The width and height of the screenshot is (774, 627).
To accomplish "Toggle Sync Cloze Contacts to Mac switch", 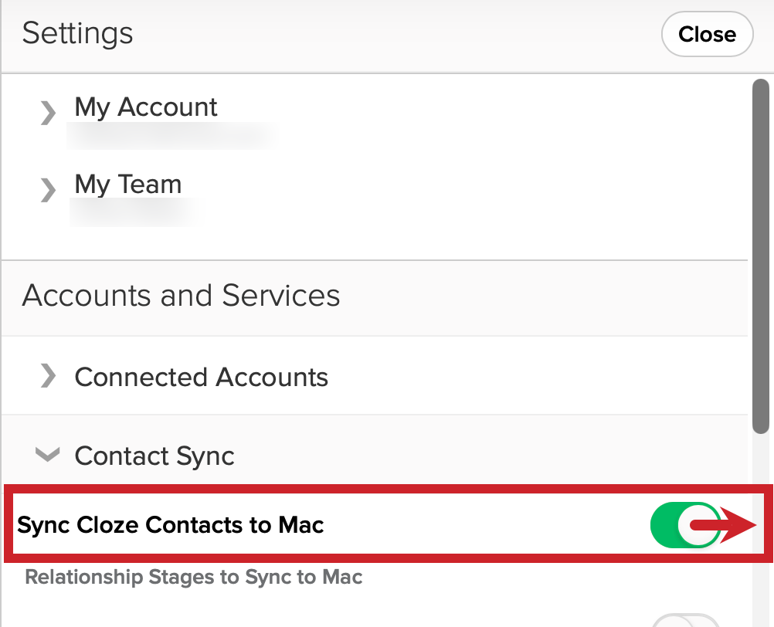I will [x=686, y=525].
